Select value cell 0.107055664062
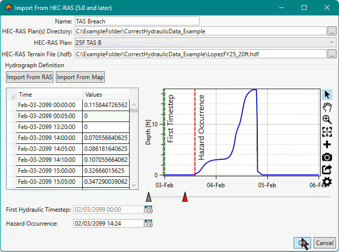The image size is (339, 252). [x=106, y=160]
